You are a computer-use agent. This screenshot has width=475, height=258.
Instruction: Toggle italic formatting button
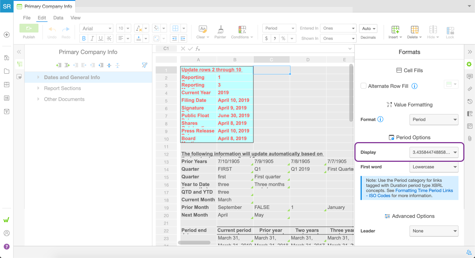[92, 38]
